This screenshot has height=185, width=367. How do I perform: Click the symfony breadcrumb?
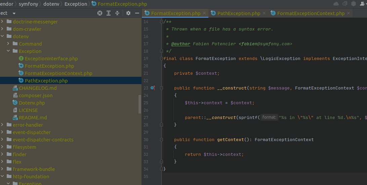(28, 4)
